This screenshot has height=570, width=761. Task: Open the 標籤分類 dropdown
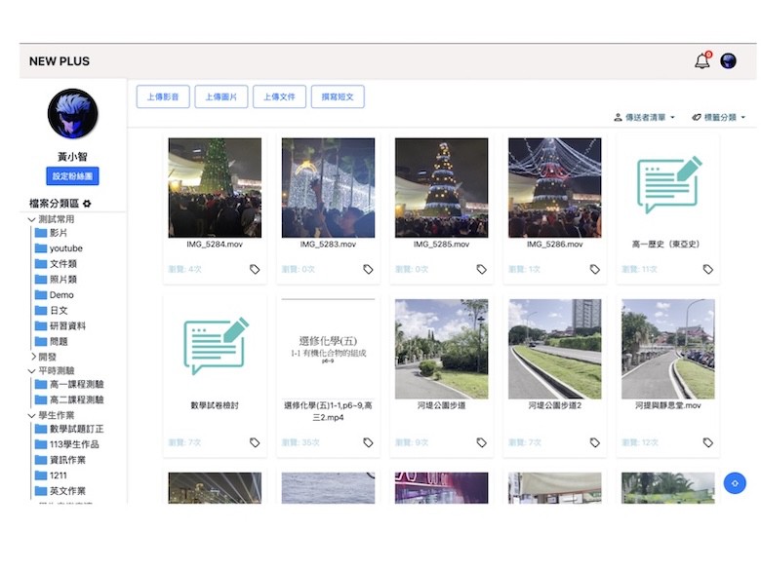point(718,117)
